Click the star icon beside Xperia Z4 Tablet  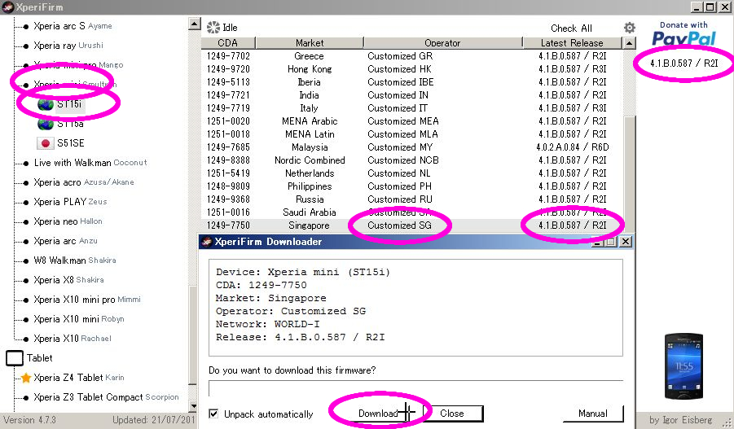(26, 378)
